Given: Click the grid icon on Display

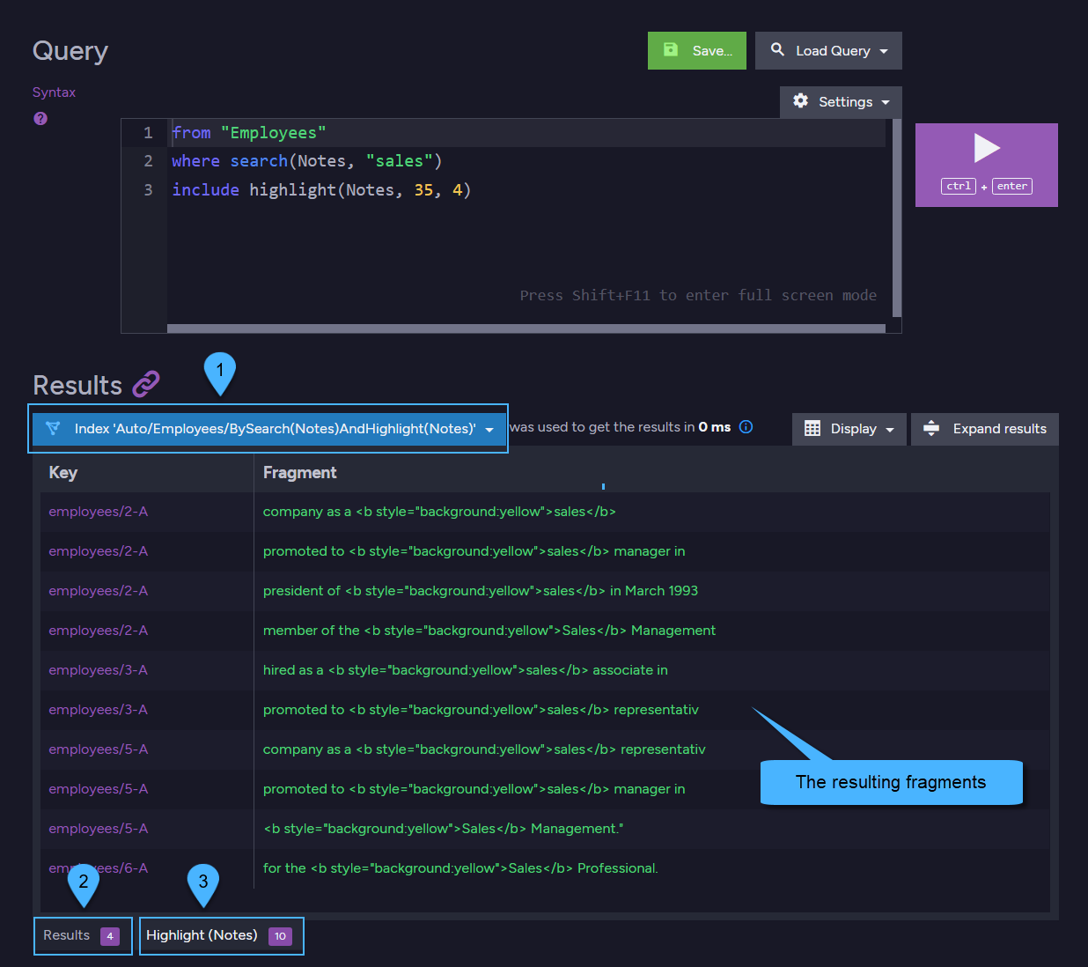Looking at the screenshot, I should [812, 429].
